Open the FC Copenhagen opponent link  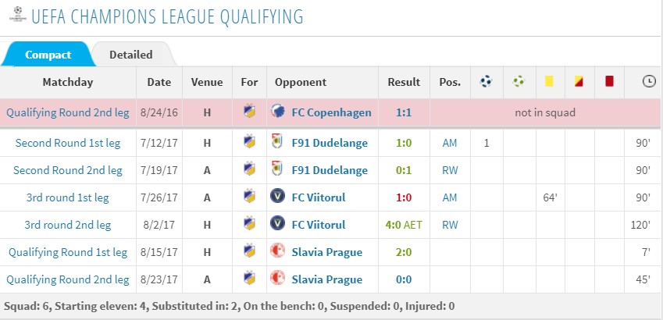click(x=331, y=112)
